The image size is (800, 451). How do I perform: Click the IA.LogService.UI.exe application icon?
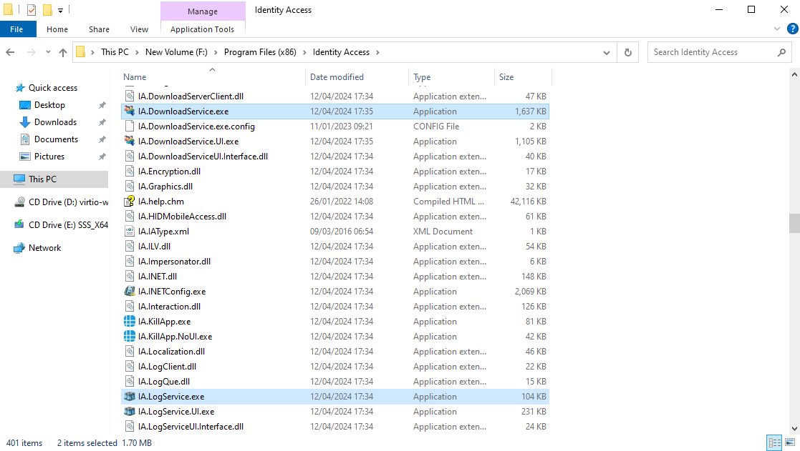coord(130,411)
